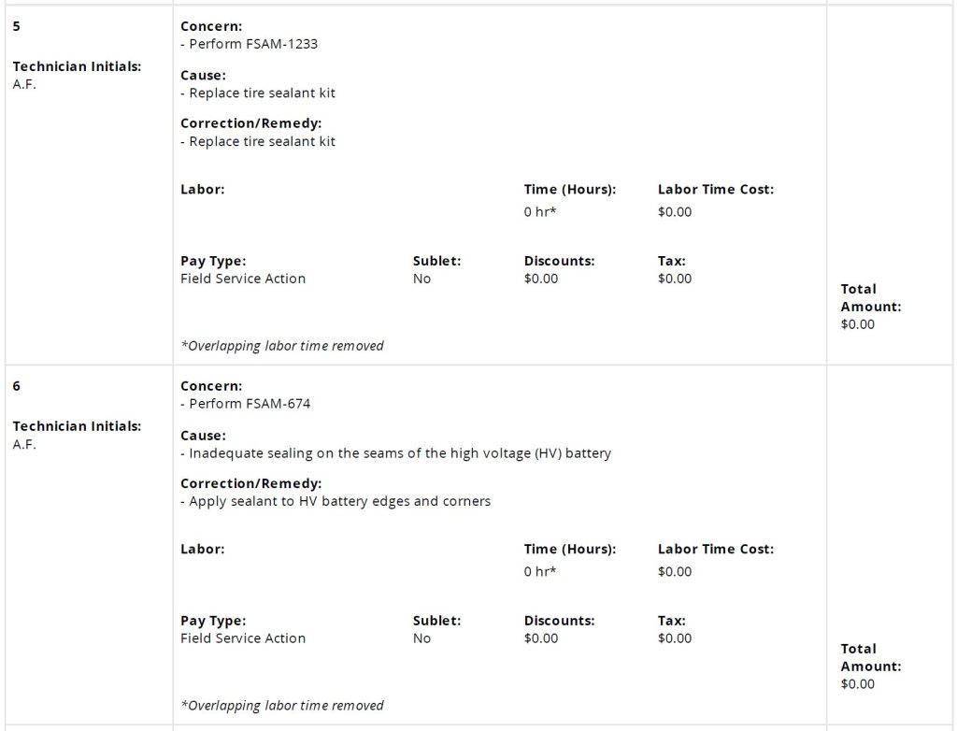Click the Pay Type heading in item 6

click(213, 621)
